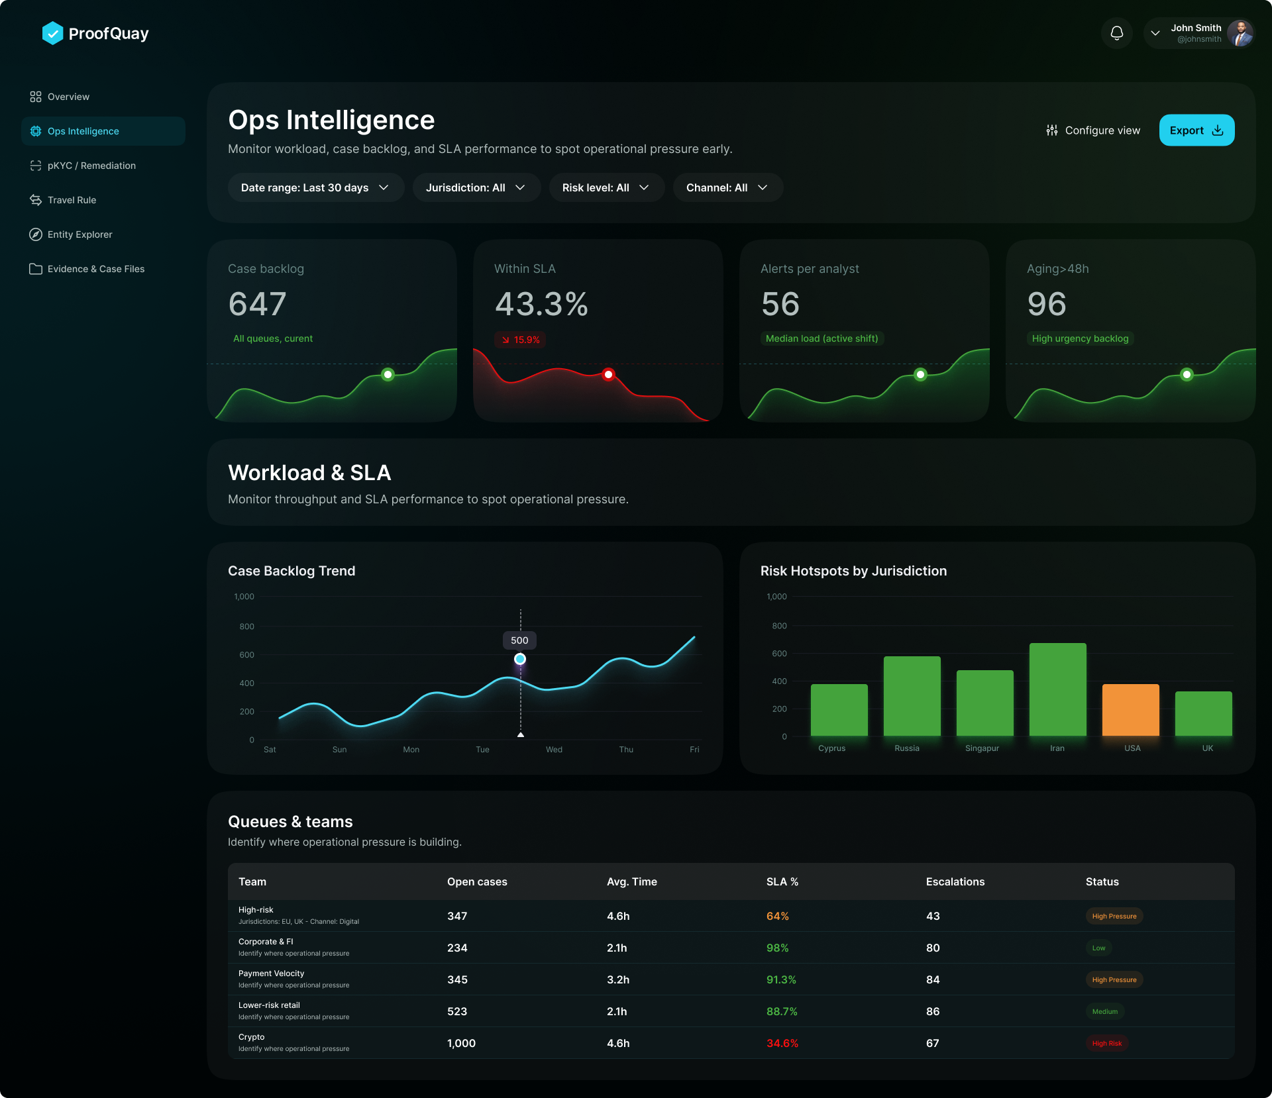Click the orange USA bar in chart

click(1130, 710)
